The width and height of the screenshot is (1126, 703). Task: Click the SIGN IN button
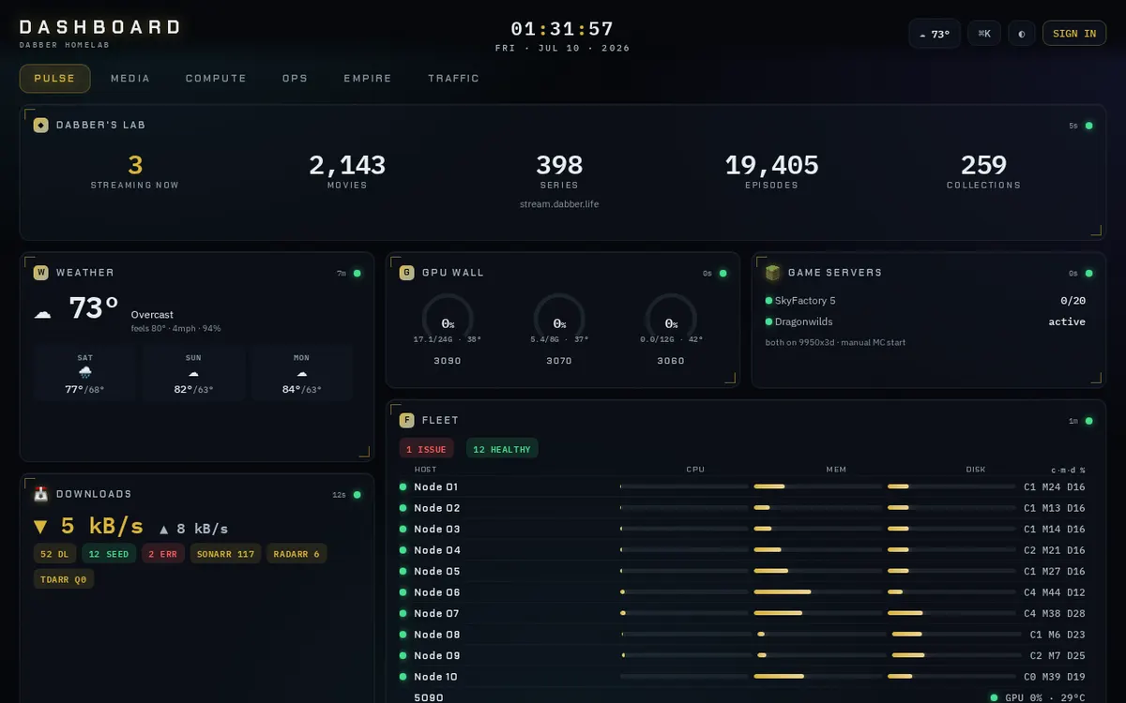tap(1074, 34)
